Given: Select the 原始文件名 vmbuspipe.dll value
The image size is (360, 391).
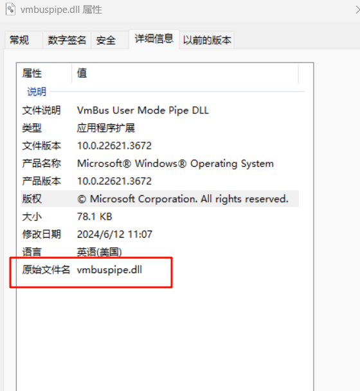Looking at the screenshot, I should pyautogui.click(x=109, y=270).
